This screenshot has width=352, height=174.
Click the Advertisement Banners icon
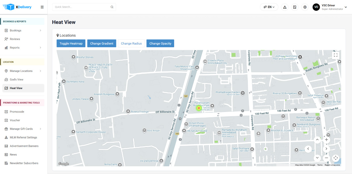pyautogui.click(x=6, y=146)
